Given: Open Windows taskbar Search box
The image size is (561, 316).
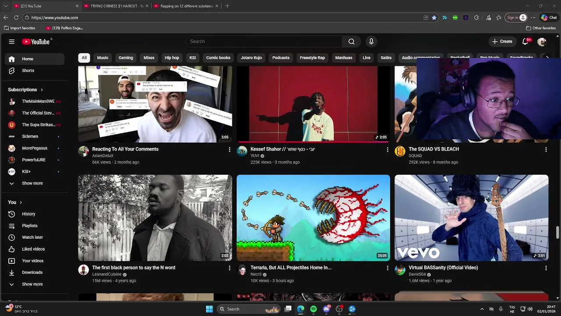Looking at the screenshot, I should [249, 309].
